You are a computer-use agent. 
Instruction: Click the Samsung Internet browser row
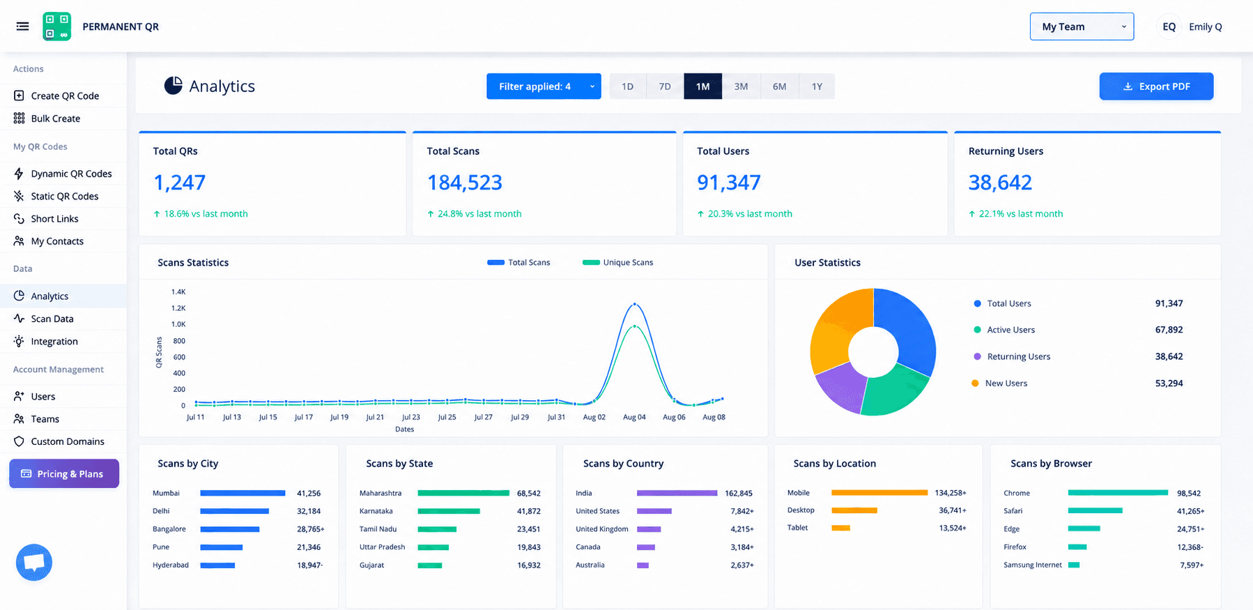coord(1102,565)
